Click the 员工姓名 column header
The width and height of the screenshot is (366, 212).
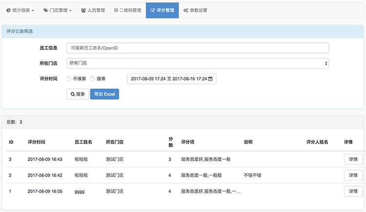(x=83, y=142)
